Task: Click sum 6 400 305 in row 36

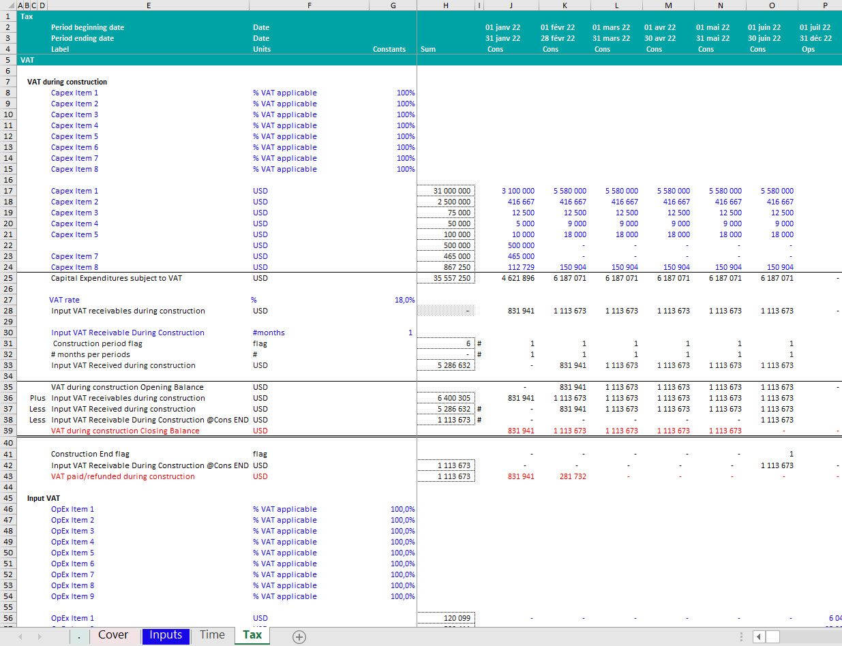Action: click(446, 398)
